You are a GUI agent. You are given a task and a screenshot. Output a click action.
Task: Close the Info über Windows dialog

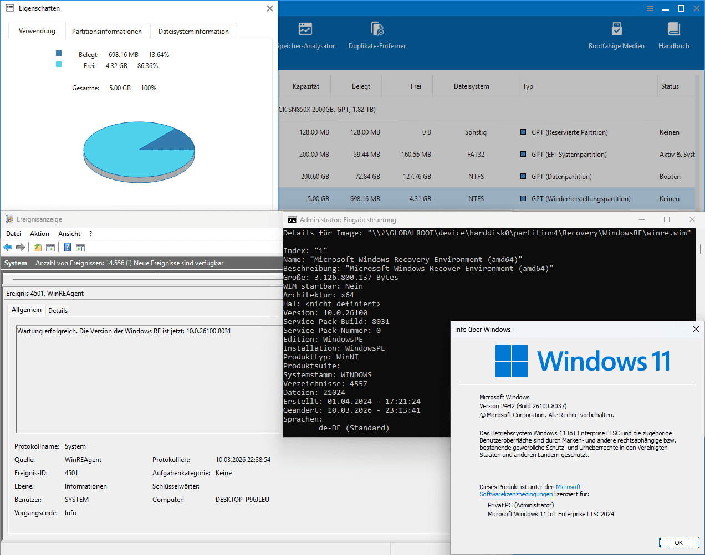tap(696, 329)
